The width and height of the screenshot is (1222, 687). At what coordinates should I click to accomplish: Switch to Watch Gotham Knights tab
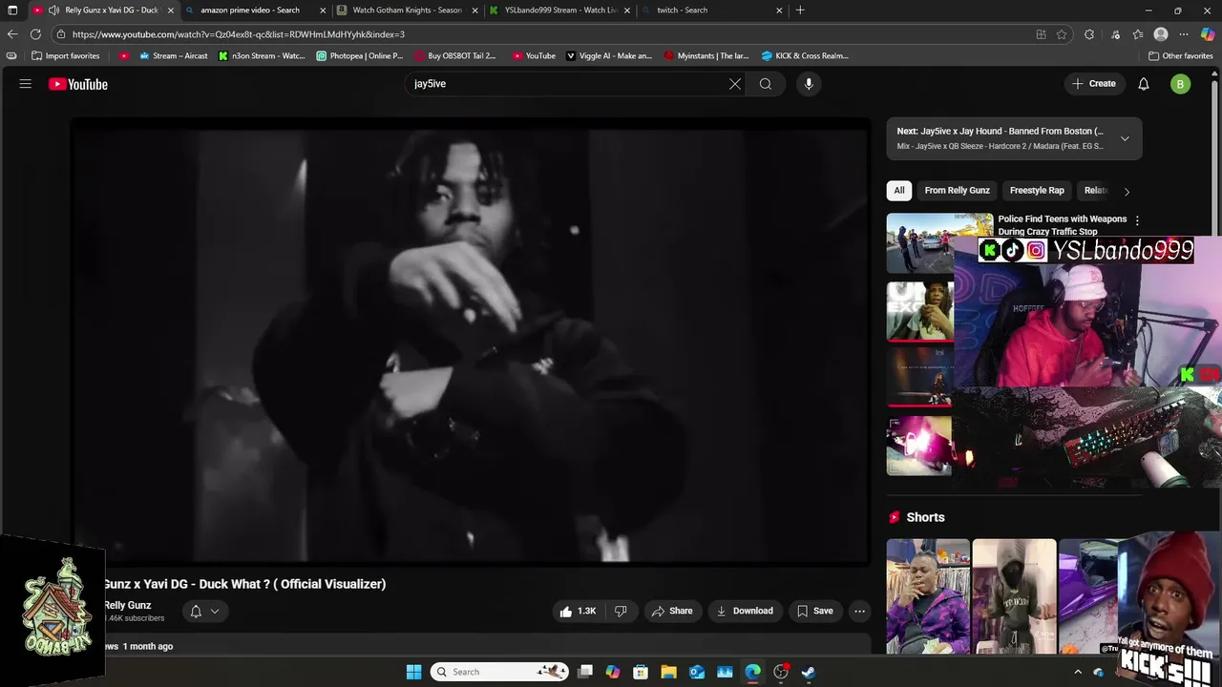[x=407, y=10]
